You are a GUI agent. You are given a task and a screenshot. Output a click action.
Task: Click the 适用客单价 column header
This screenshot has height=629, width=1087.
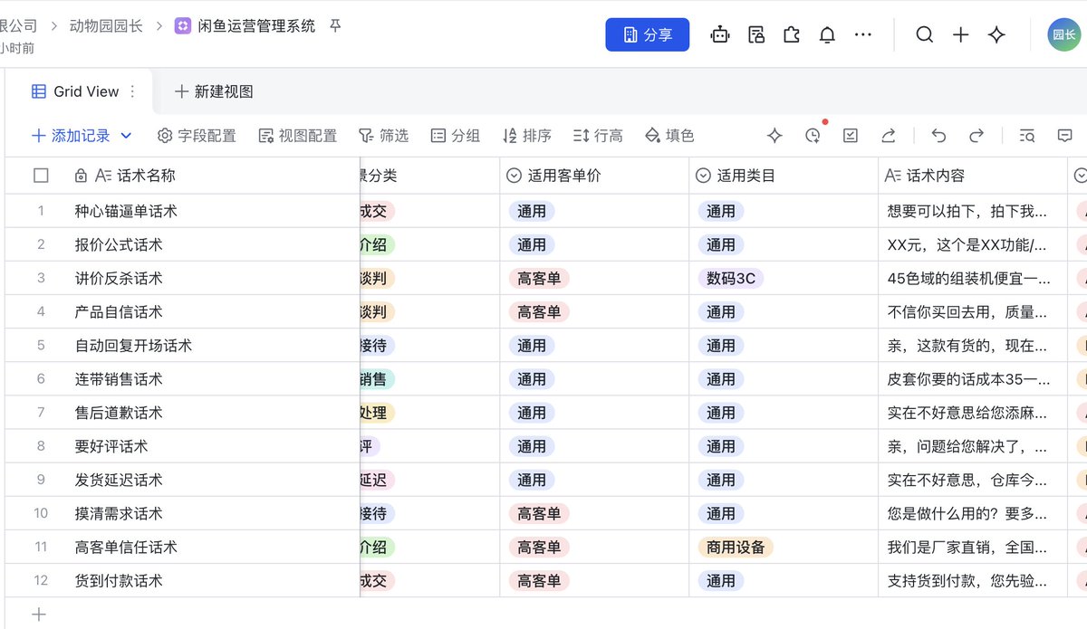point(594,176)
